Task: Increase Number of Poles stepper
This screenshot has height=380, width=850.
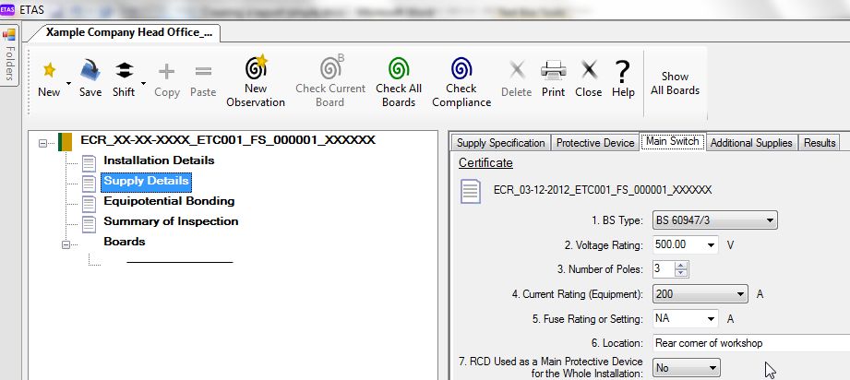Action: point(682,265)
